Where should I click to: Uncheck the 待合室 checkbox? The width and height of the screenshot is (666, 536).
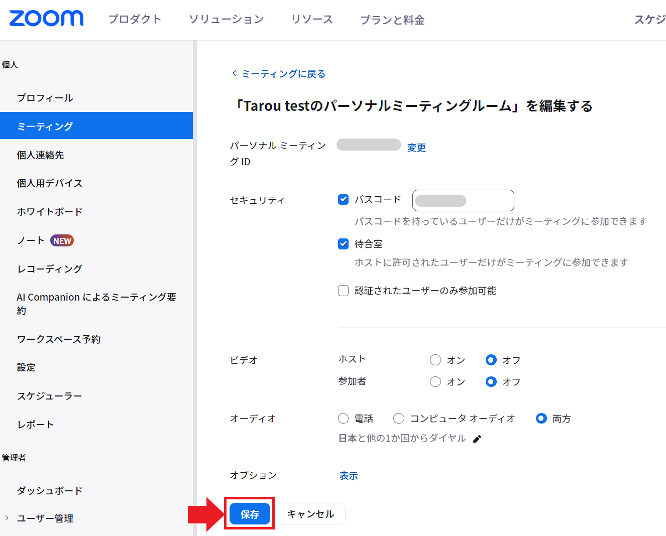click(x=344, y=244)
